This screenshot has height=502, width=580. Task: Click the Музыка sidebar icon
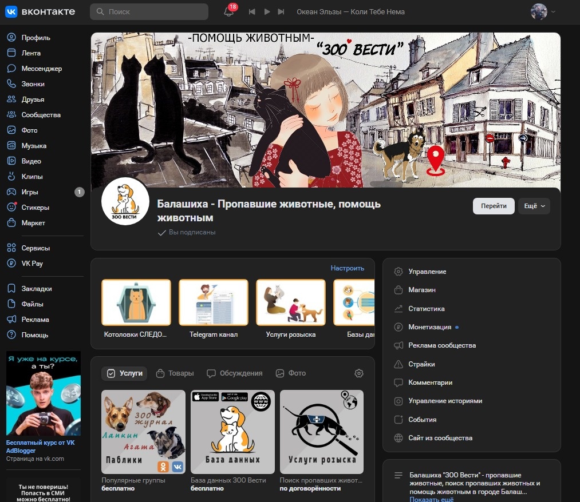point(11,146)
